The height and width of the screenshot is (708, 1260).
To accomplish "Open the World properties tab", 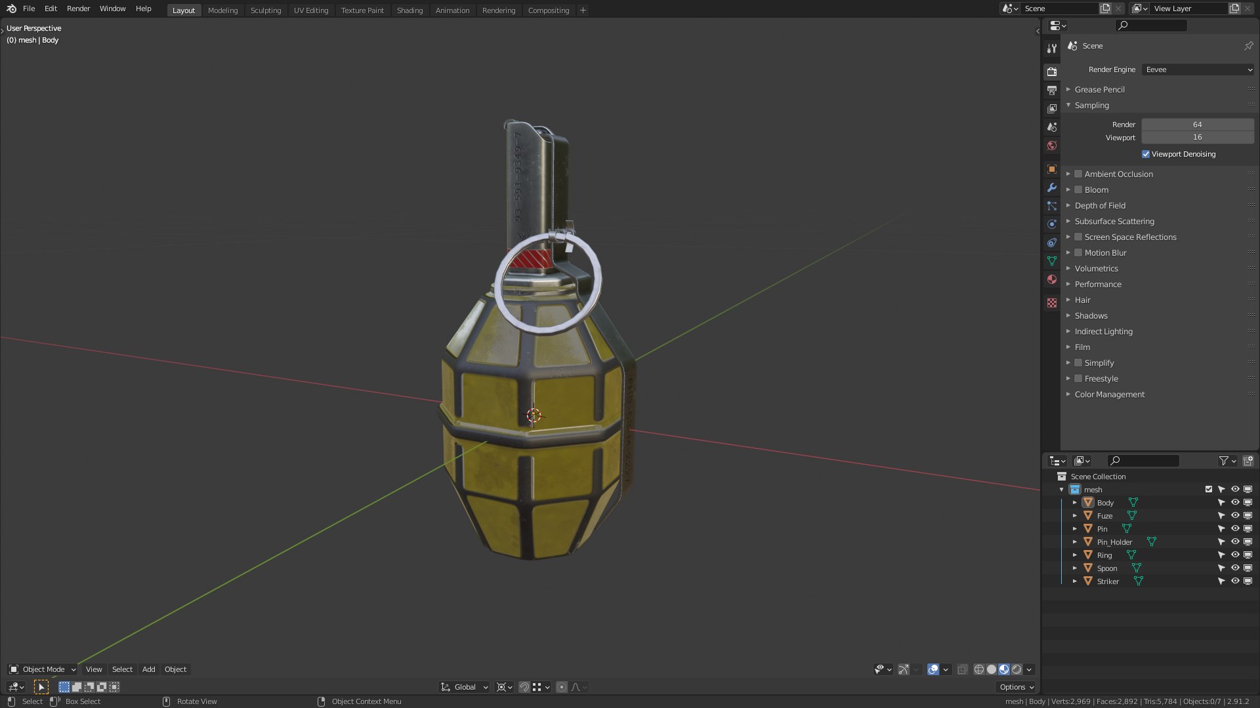I will pyautogui.click(x=1052, y=146).
